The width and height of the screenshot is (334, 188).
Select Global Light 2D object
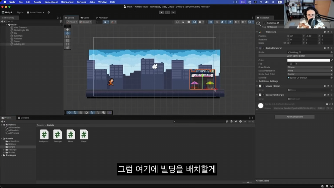21,30
